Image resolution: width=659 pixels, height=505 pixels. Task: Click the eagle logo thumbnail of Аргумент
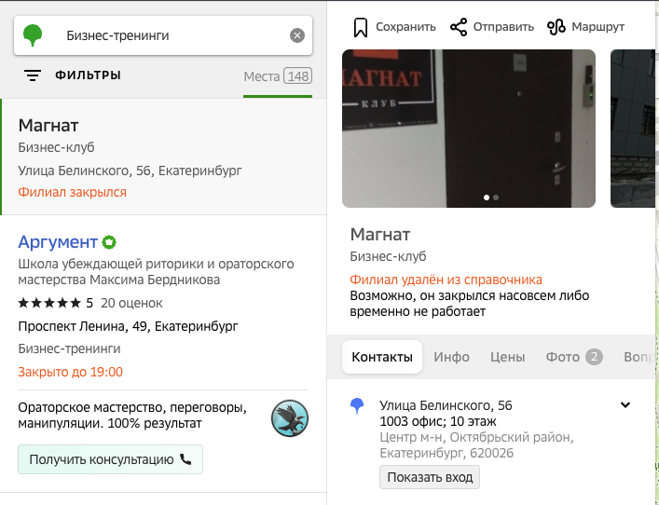290,418
